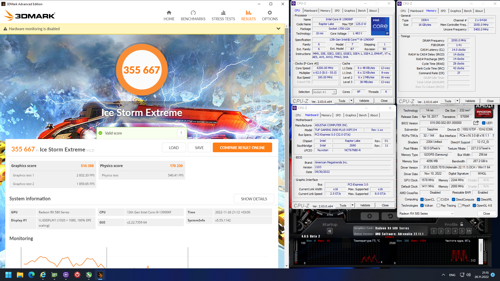Switch to SPD tab in CPU-Z Memory window
Image resolution: width=500 pixels, height=281 pixels.
(443, 11)
